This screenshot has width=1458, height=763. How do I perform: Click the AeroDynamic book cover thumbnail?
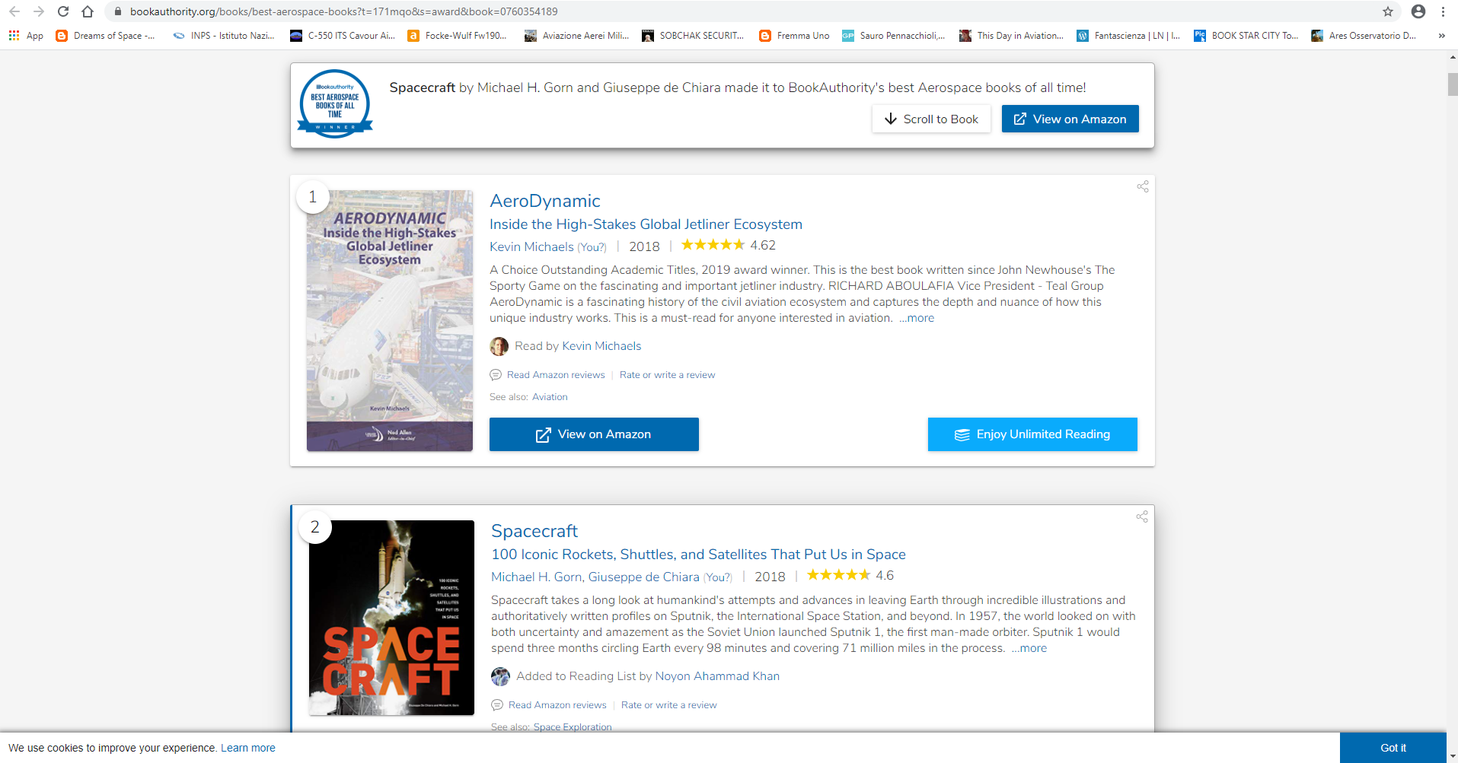click(390, 320)
